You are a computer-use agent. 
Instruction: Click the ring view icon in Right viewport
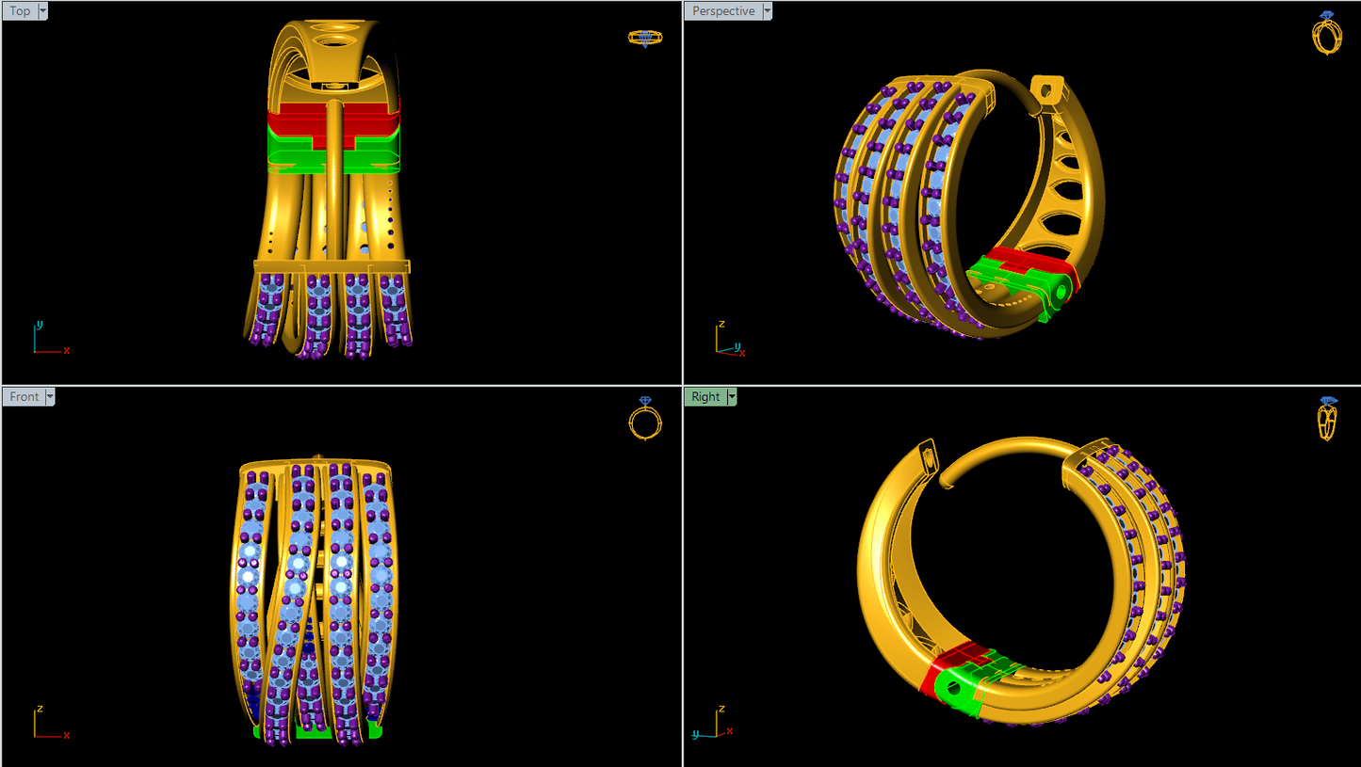pos(1327,420)
